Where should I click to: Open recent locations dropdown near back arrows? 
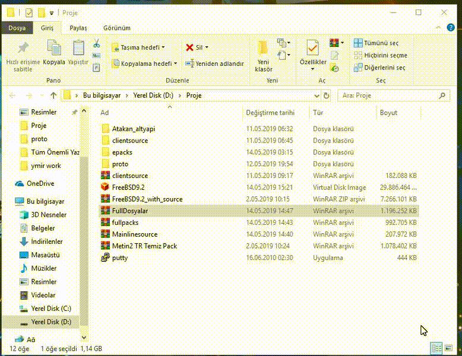42,96
